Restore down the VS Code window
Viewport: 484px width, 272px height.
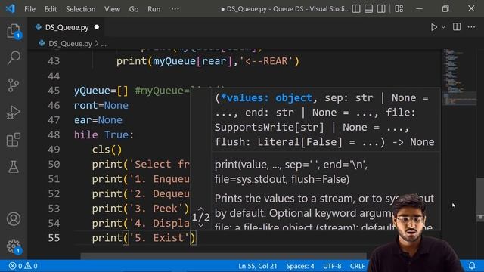[445, 8]
